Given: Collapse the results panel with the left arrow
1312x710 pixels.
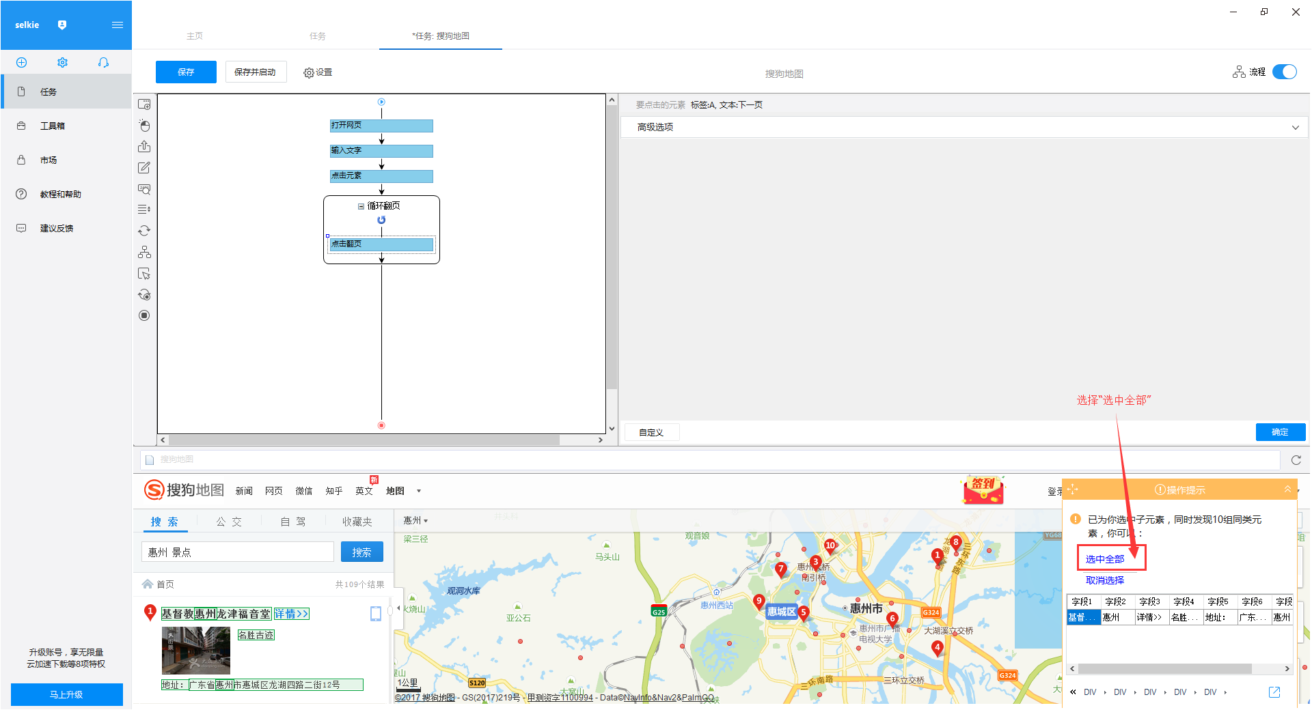Looking at the screenshot, I should (x=398, y=608).
